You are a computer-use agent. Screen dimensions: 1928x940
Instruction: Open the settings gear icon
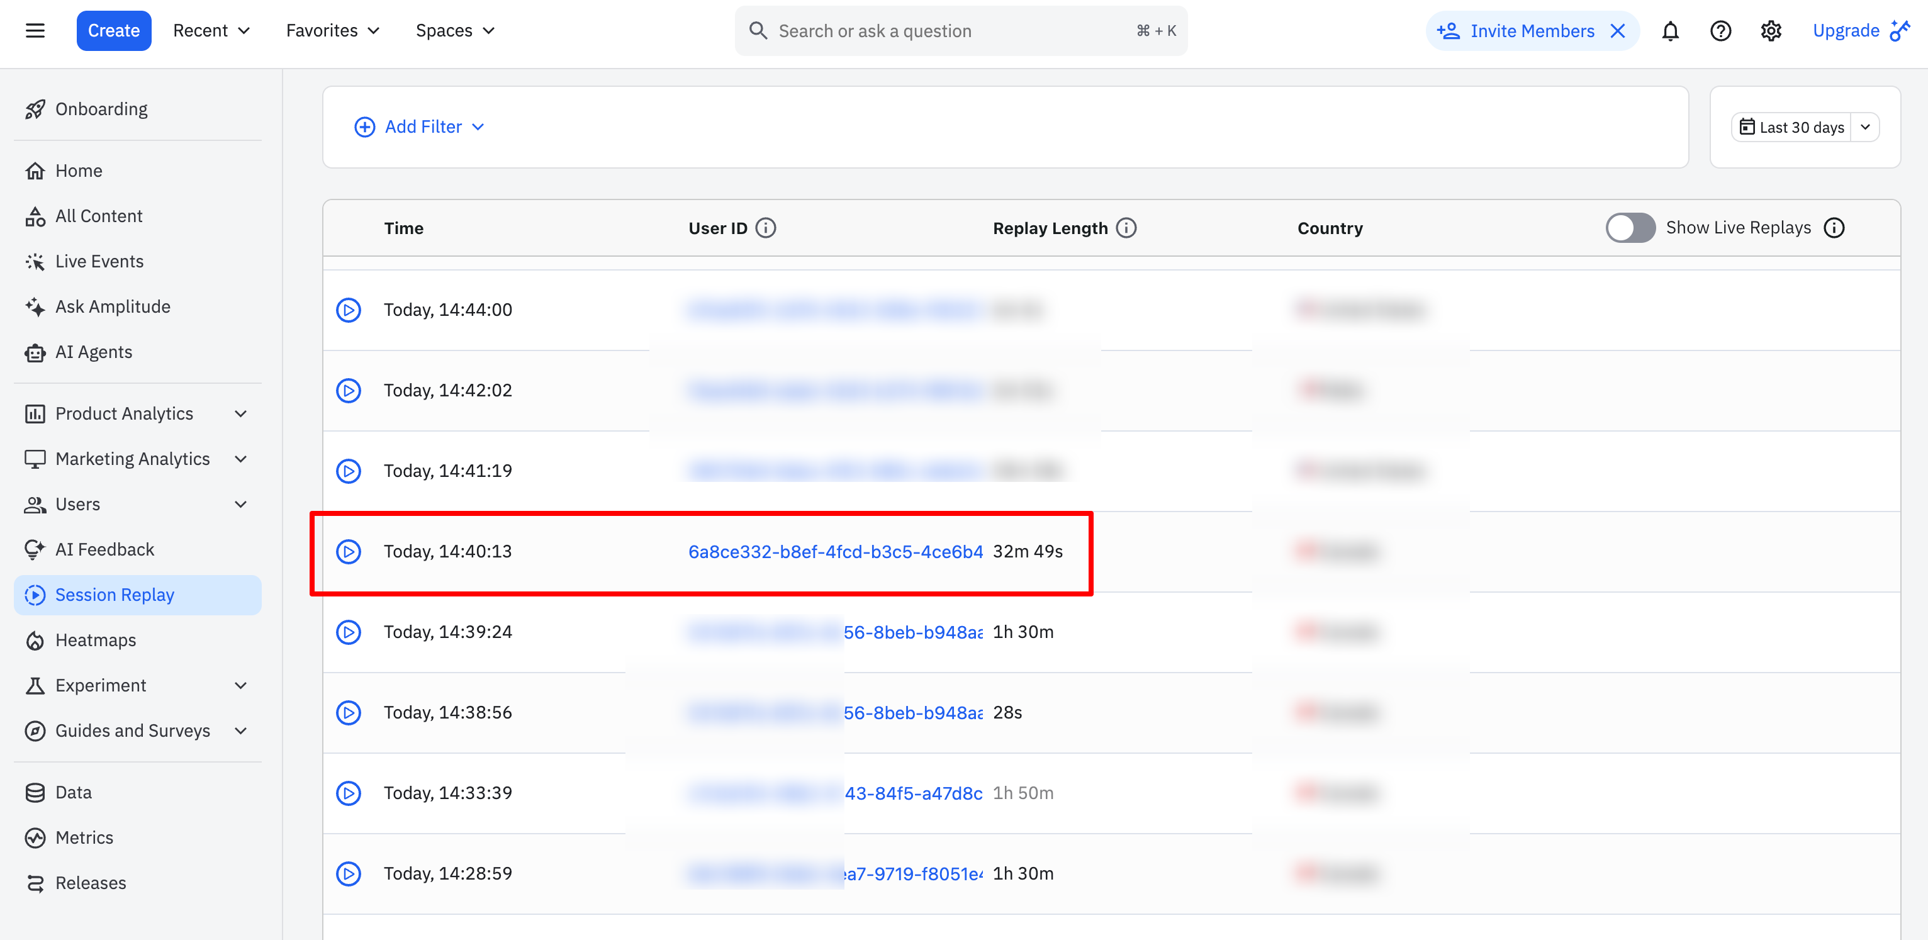(x=1770, y=31)
